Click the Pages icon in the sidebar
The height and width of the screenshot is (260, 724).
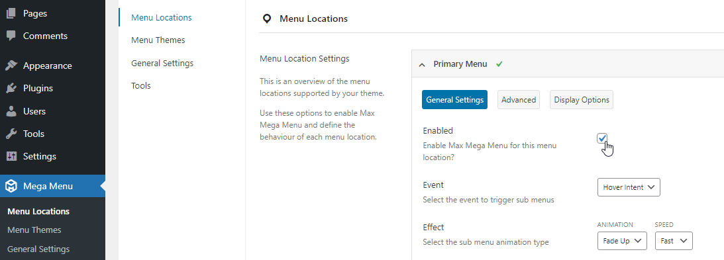[x=11, y=13]
